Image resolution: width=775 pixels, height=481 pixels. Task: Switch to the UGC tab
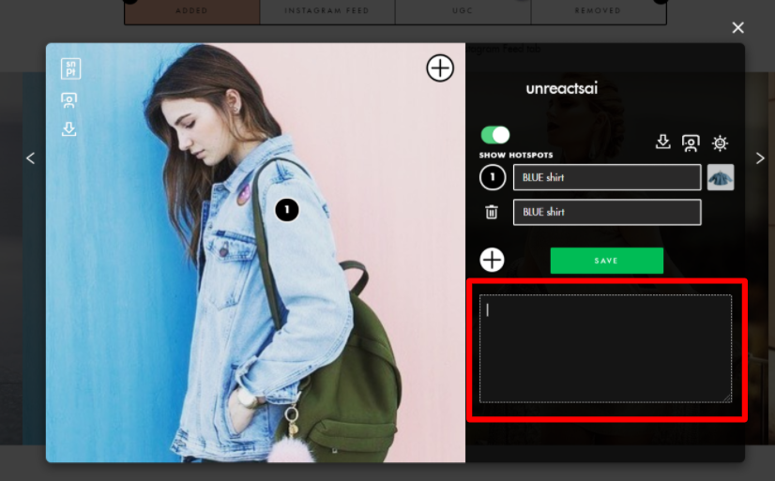pyautogui.click(x=463, y=11)
